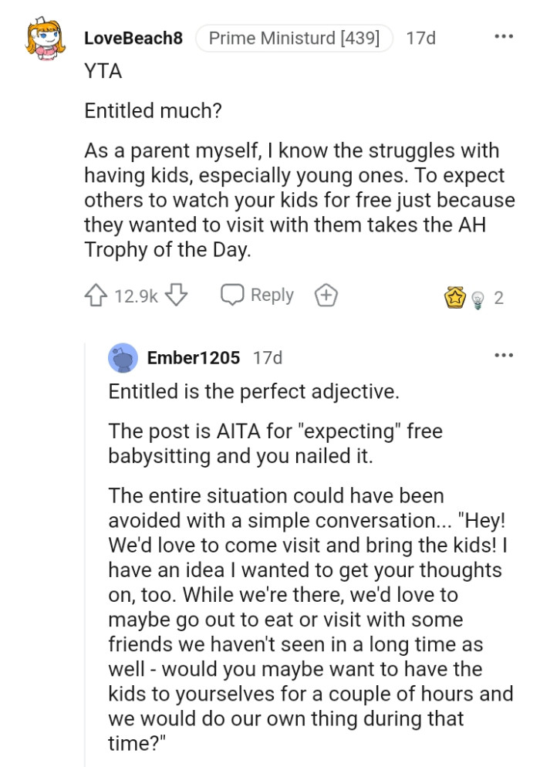Click the plus award icon beside Reply
Viewport: 540px width, 767px height.
point(326,294)
